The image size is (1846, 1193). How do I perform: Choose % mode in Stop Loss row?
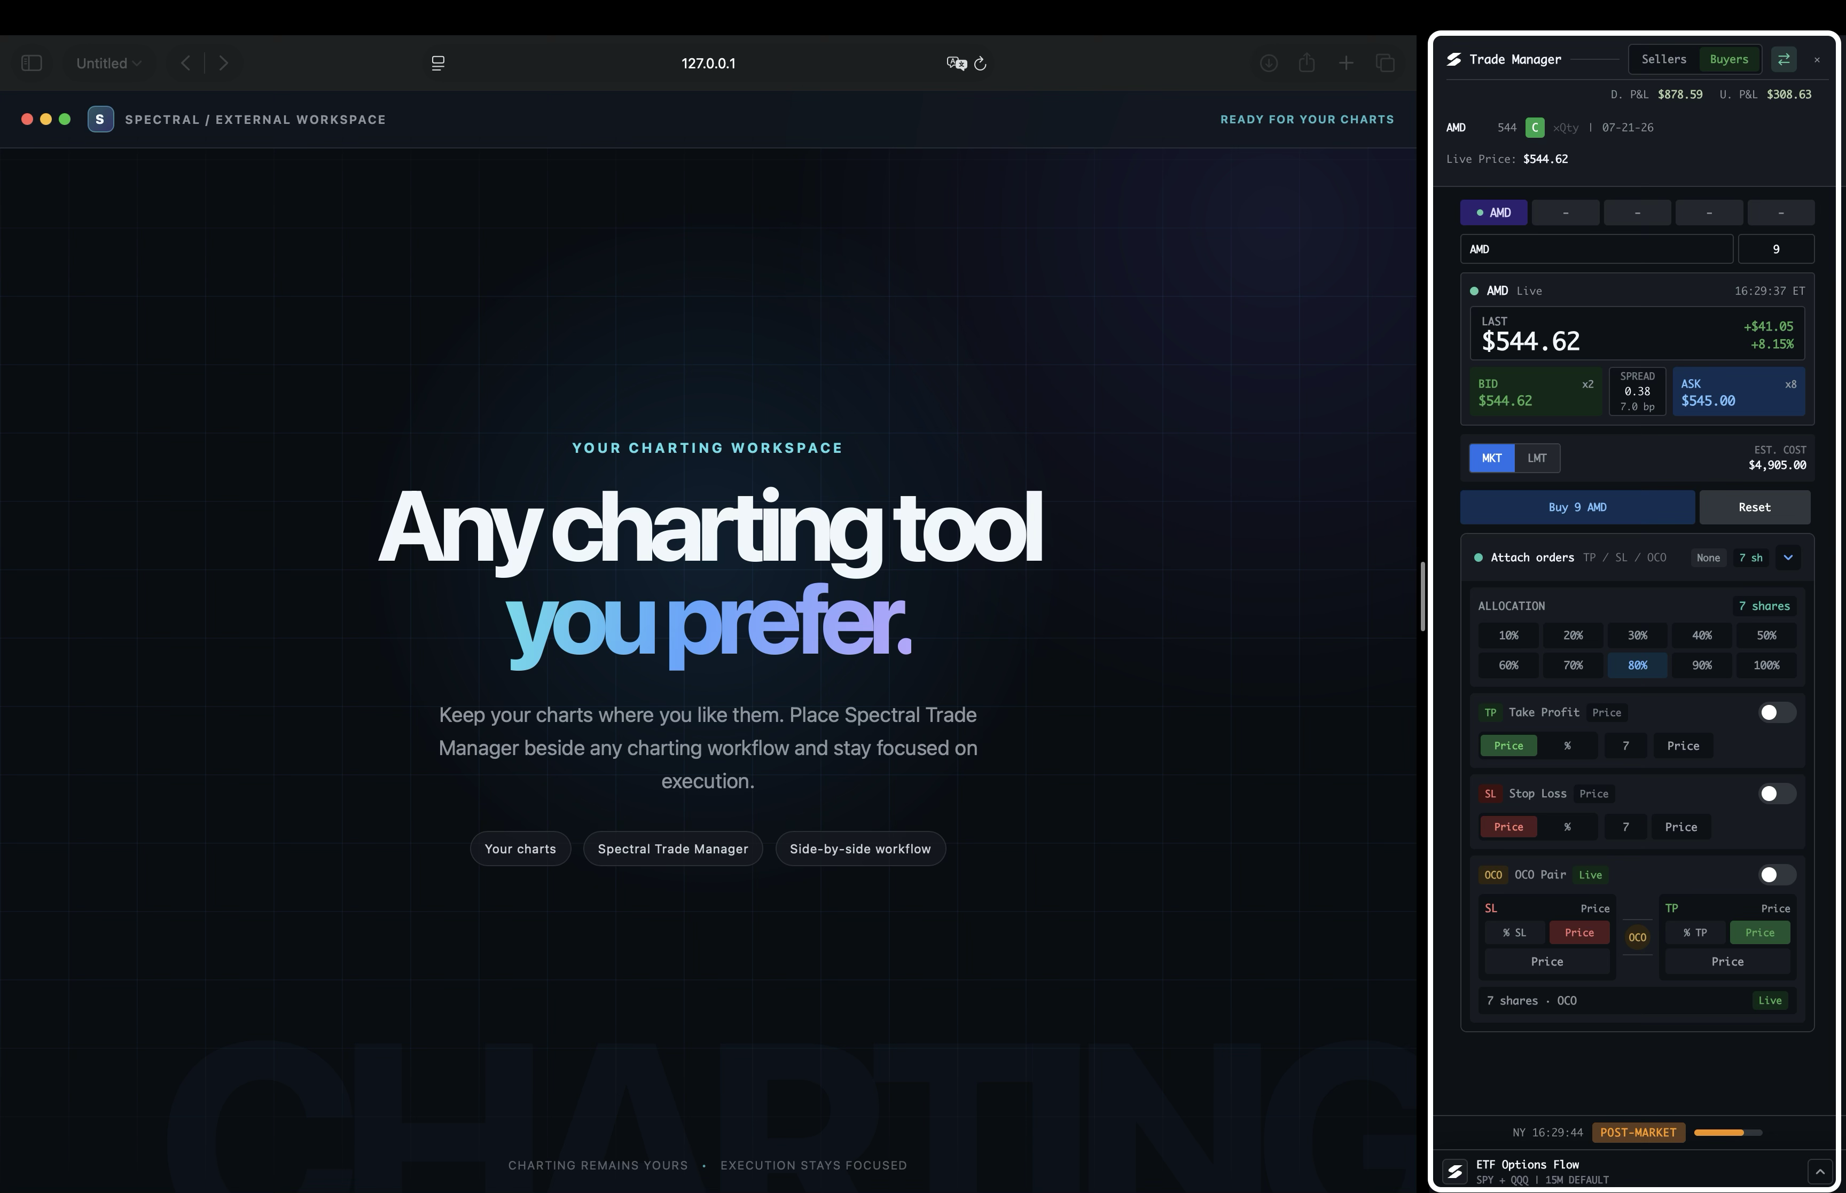coord(1567,827)
